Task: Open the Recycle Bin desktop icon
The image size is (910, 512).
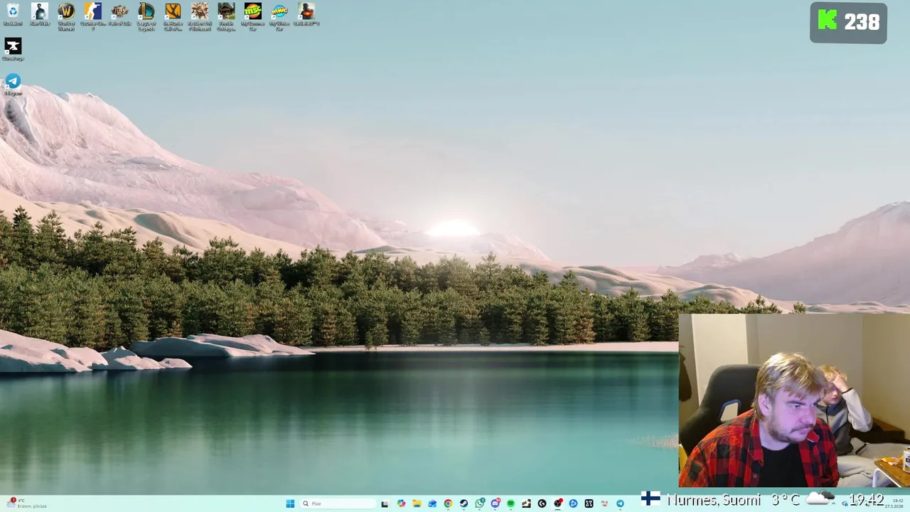Action: pos(13,14)
